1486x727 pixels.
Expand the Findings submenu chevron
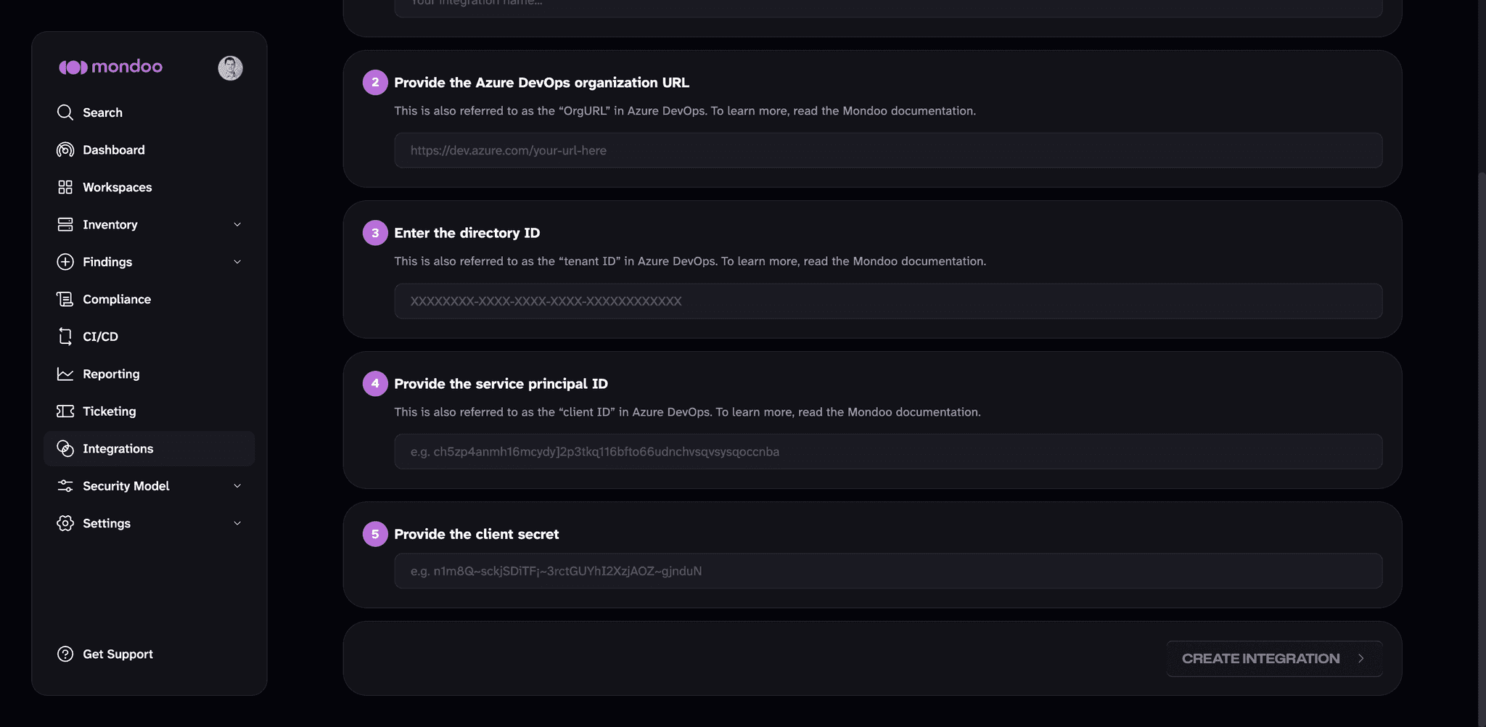point(237,262)
